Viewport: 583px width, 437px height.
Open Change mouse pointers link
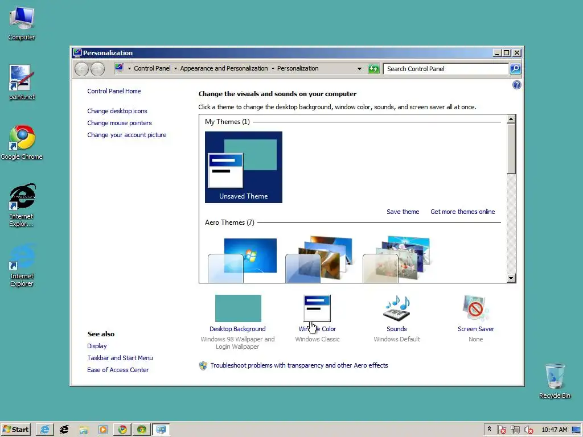coord(120,123)
